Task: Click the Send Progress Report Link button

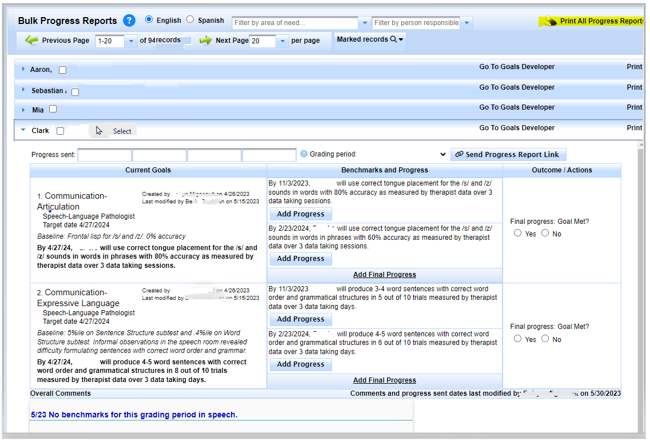Action: tap(508, 155)
